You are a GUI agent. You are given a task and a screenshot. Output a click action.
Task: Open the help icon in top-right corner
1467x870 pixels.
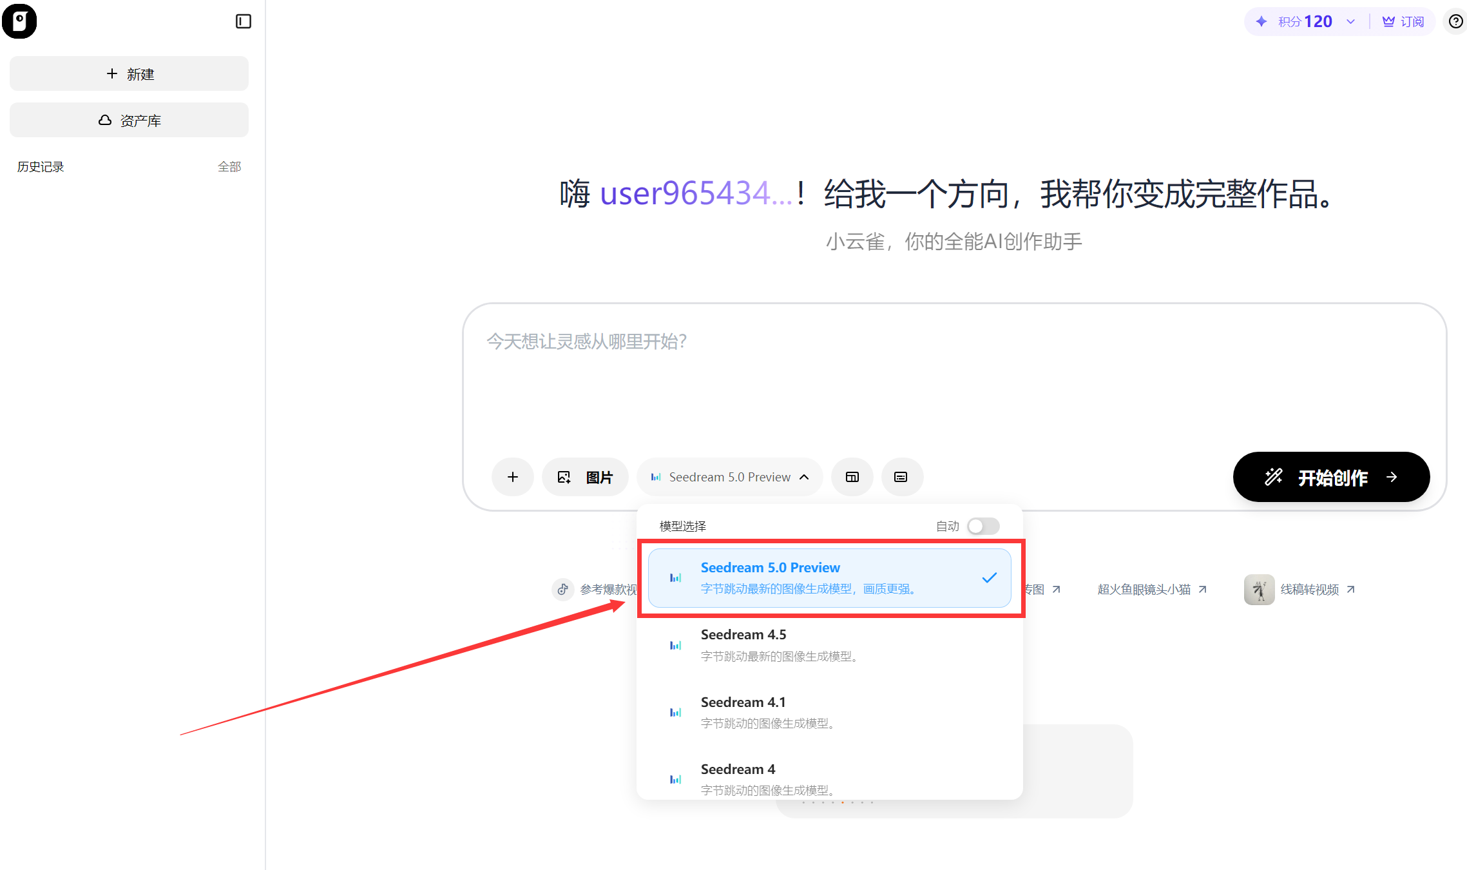click(x=1455, y=21)
